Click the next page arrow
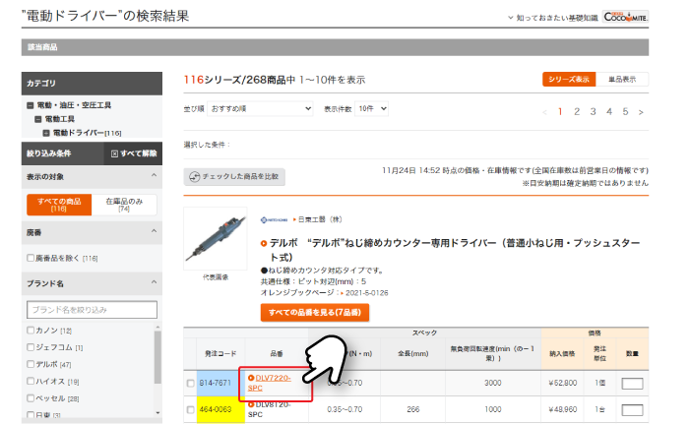The image size is (690, 424). click(x=641, y=112)
